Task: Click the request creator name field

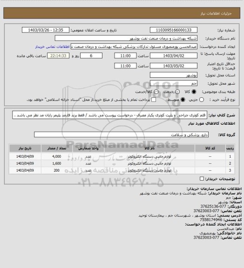Action: [134, 47]
